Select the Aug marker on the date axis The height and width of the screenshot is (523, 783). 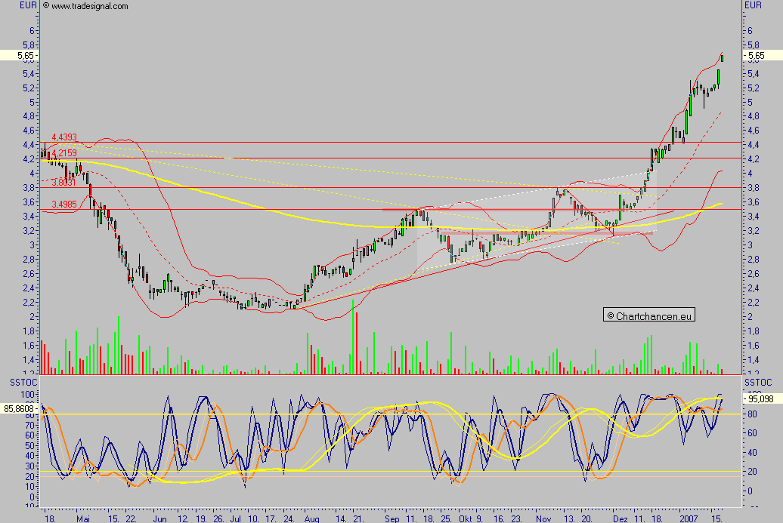click(x=311, y=519)
